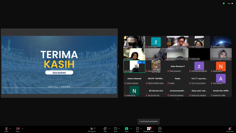Click muted mic icon beside alviani putri
Screen dimensions: 236x133
pos(190,59)
